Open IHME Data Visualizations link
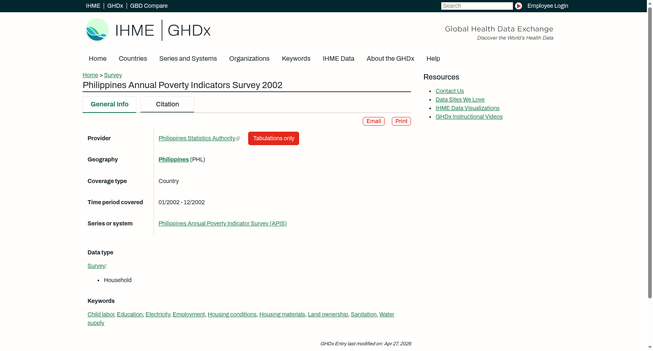This screenshot has height=351, width=653. click(468, 108)
